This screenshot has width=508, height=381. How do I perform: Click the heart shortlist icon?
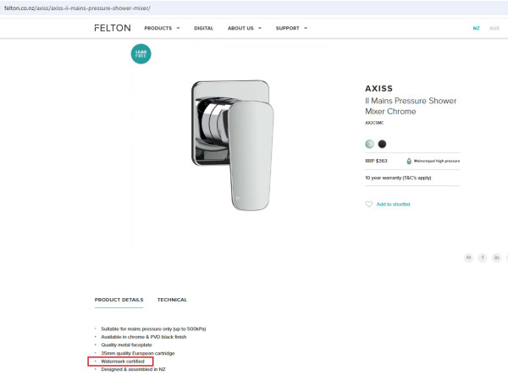tap(369, 204)
